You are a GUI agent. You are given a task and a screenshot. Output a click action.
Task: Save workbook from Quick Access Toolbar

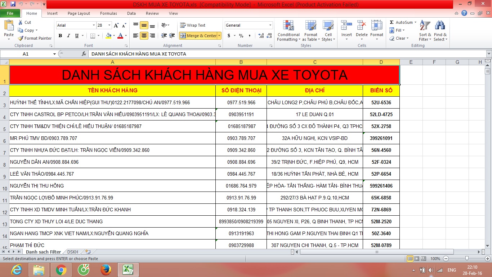13,4
